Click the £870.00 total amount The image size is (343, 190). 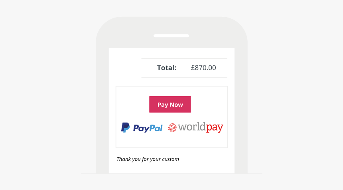coord(203,67)
